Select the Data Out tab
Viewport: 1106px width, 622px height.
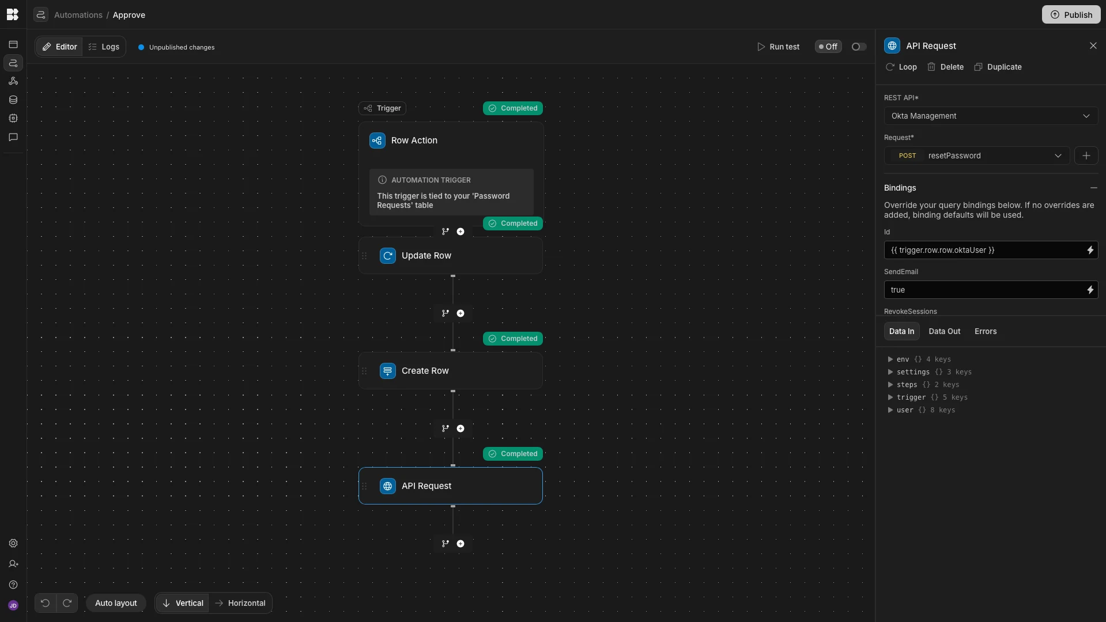coord(944,331)
